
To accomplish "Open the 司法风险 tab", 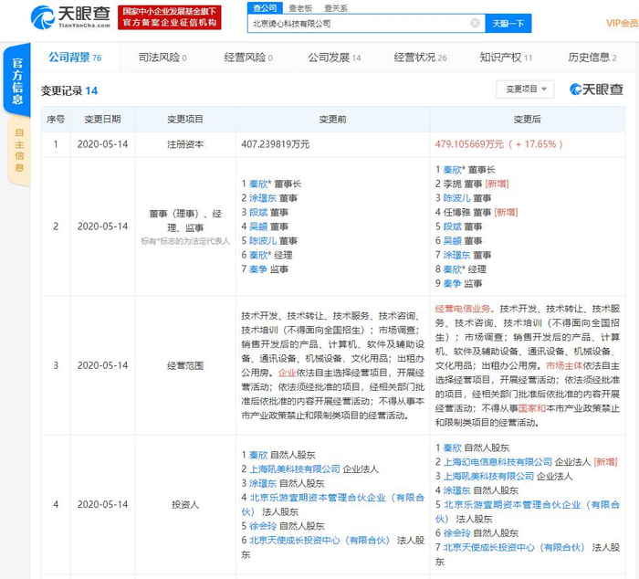I will 162,58.
